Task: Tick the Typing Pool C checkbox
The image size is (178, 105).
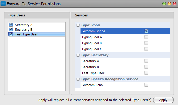Action: tap(146, 49)
